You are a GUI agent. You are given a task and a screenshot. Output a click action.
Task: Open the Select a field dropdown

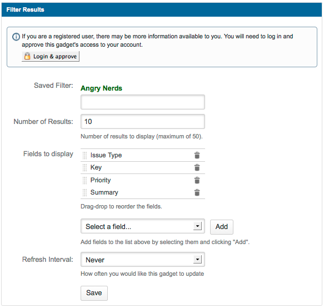pos(143,226)
